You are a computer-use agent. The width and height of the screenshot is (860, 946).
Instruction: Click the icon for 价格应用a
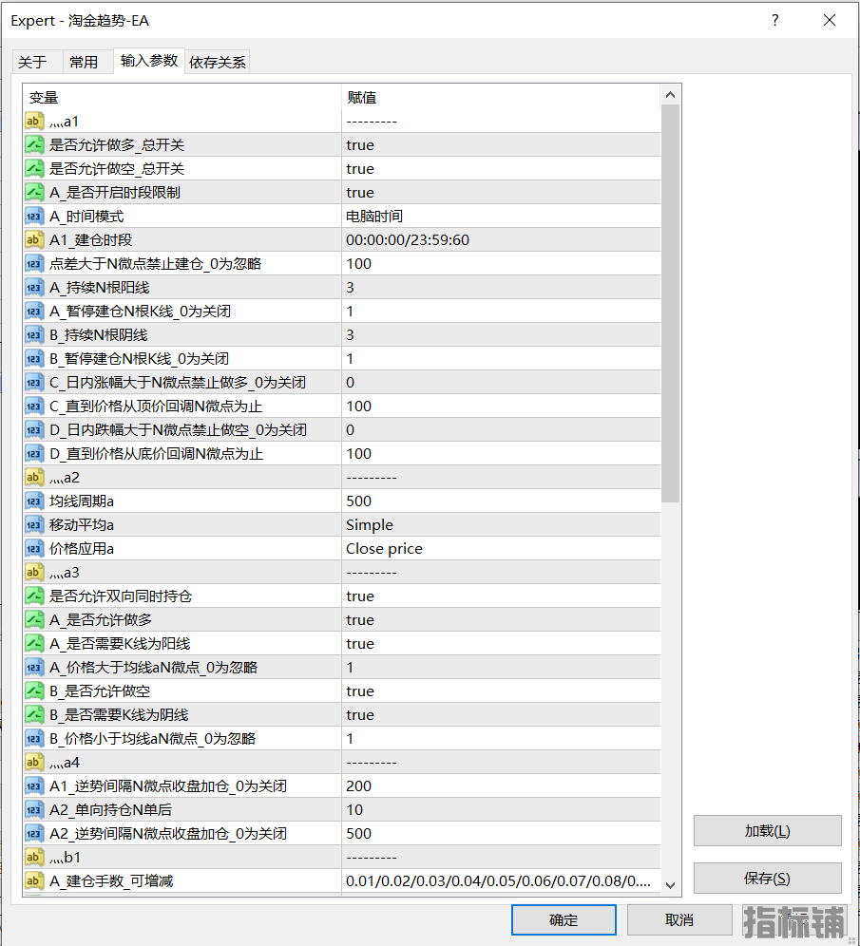(34, 549)
